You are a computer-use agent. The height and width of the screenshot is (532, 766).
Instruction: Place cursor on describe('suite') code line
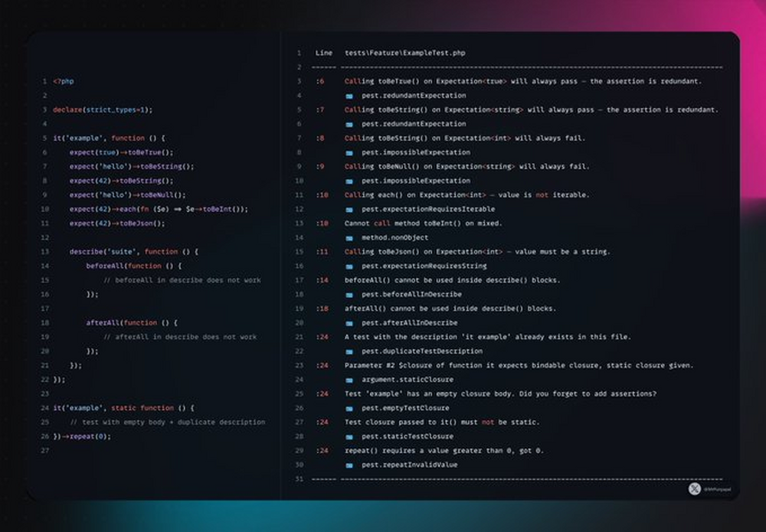click(x=126, y=252)
